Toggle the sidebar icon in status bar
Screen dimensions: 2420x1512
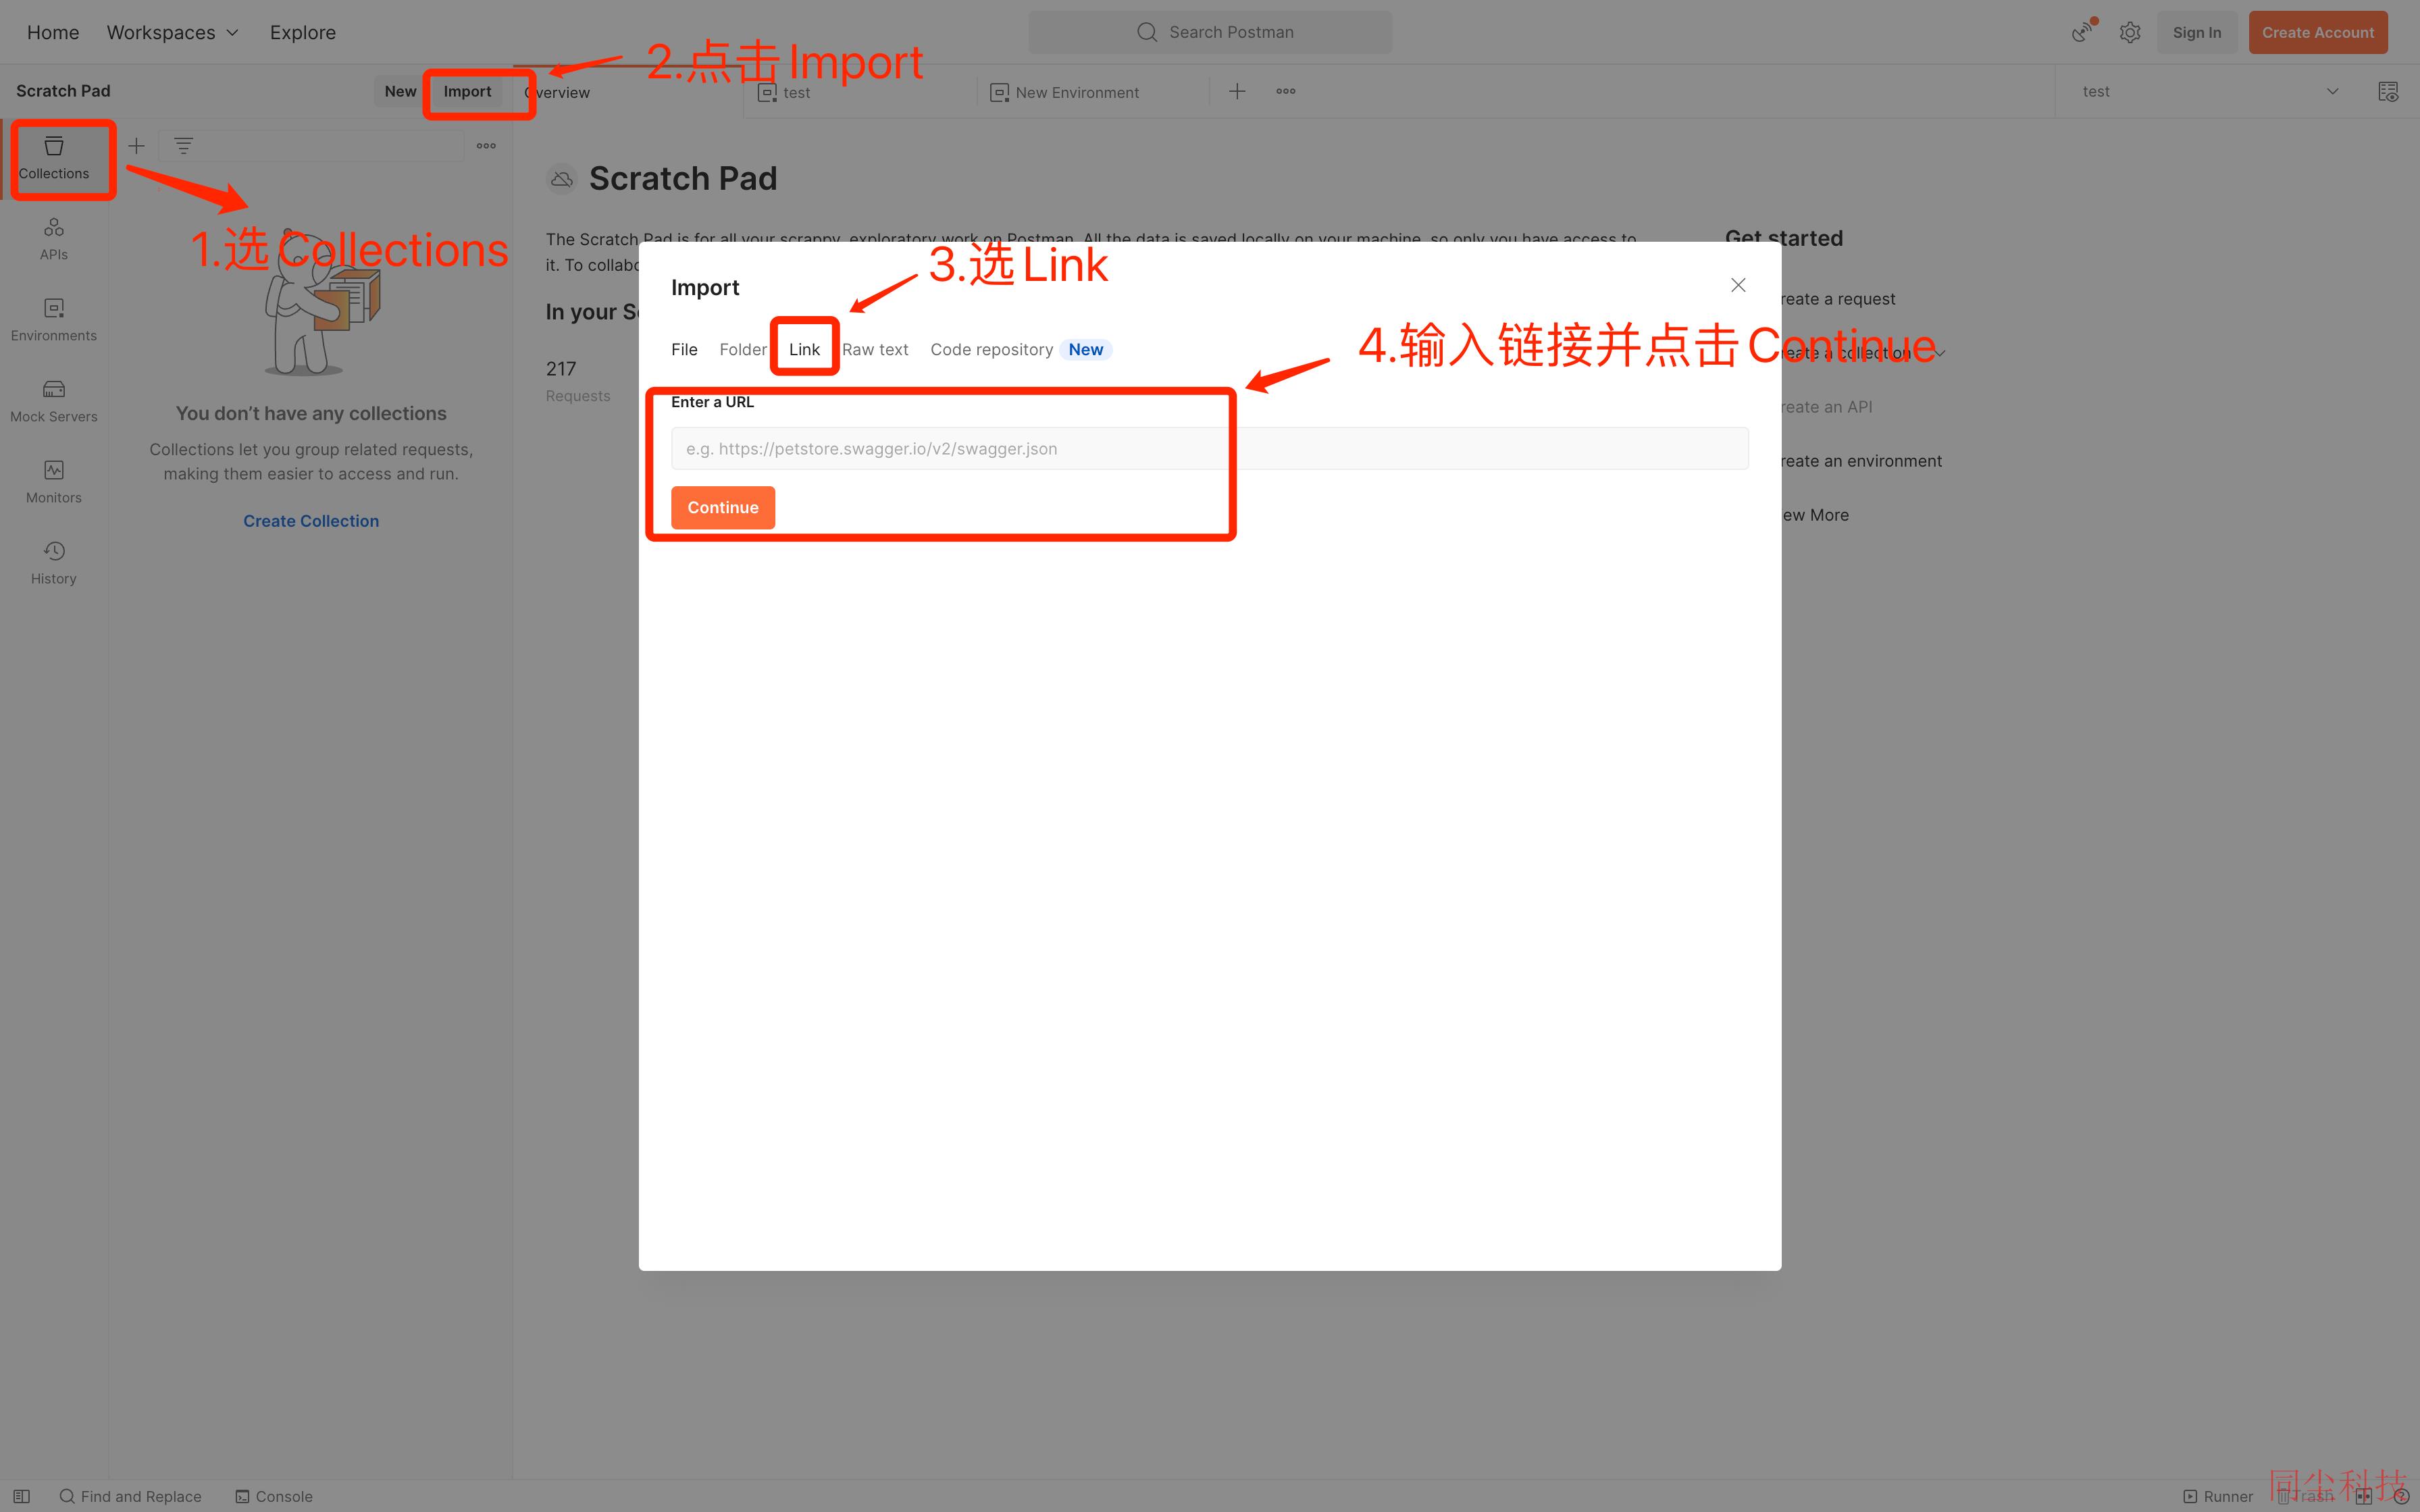pyautogui.click(x=21, y=1496)
